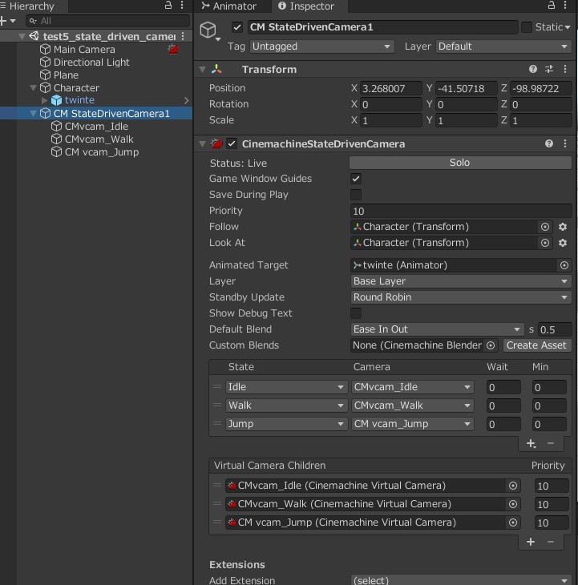578x585 pixels.
Task: Open Default Blend Ease In Out dropdown
Action: (x=437, y=329)
